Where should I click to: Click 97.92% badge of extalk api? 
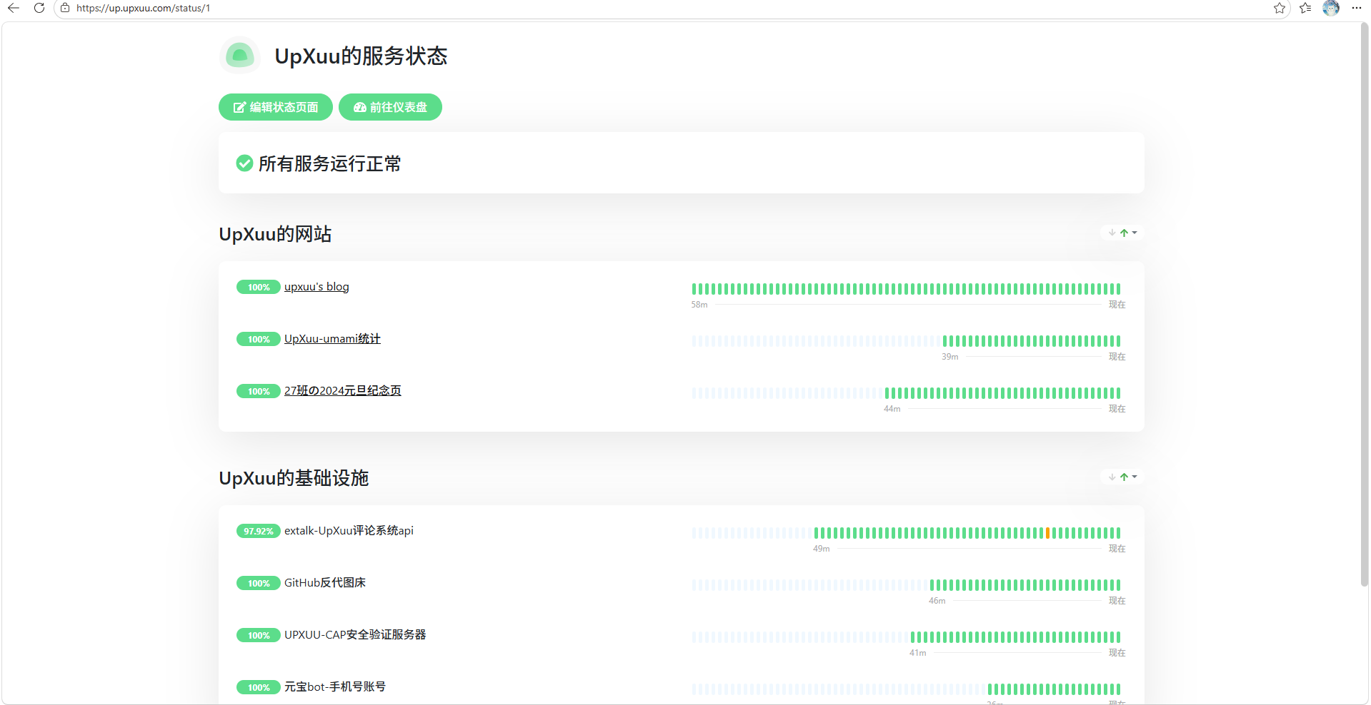259,532
